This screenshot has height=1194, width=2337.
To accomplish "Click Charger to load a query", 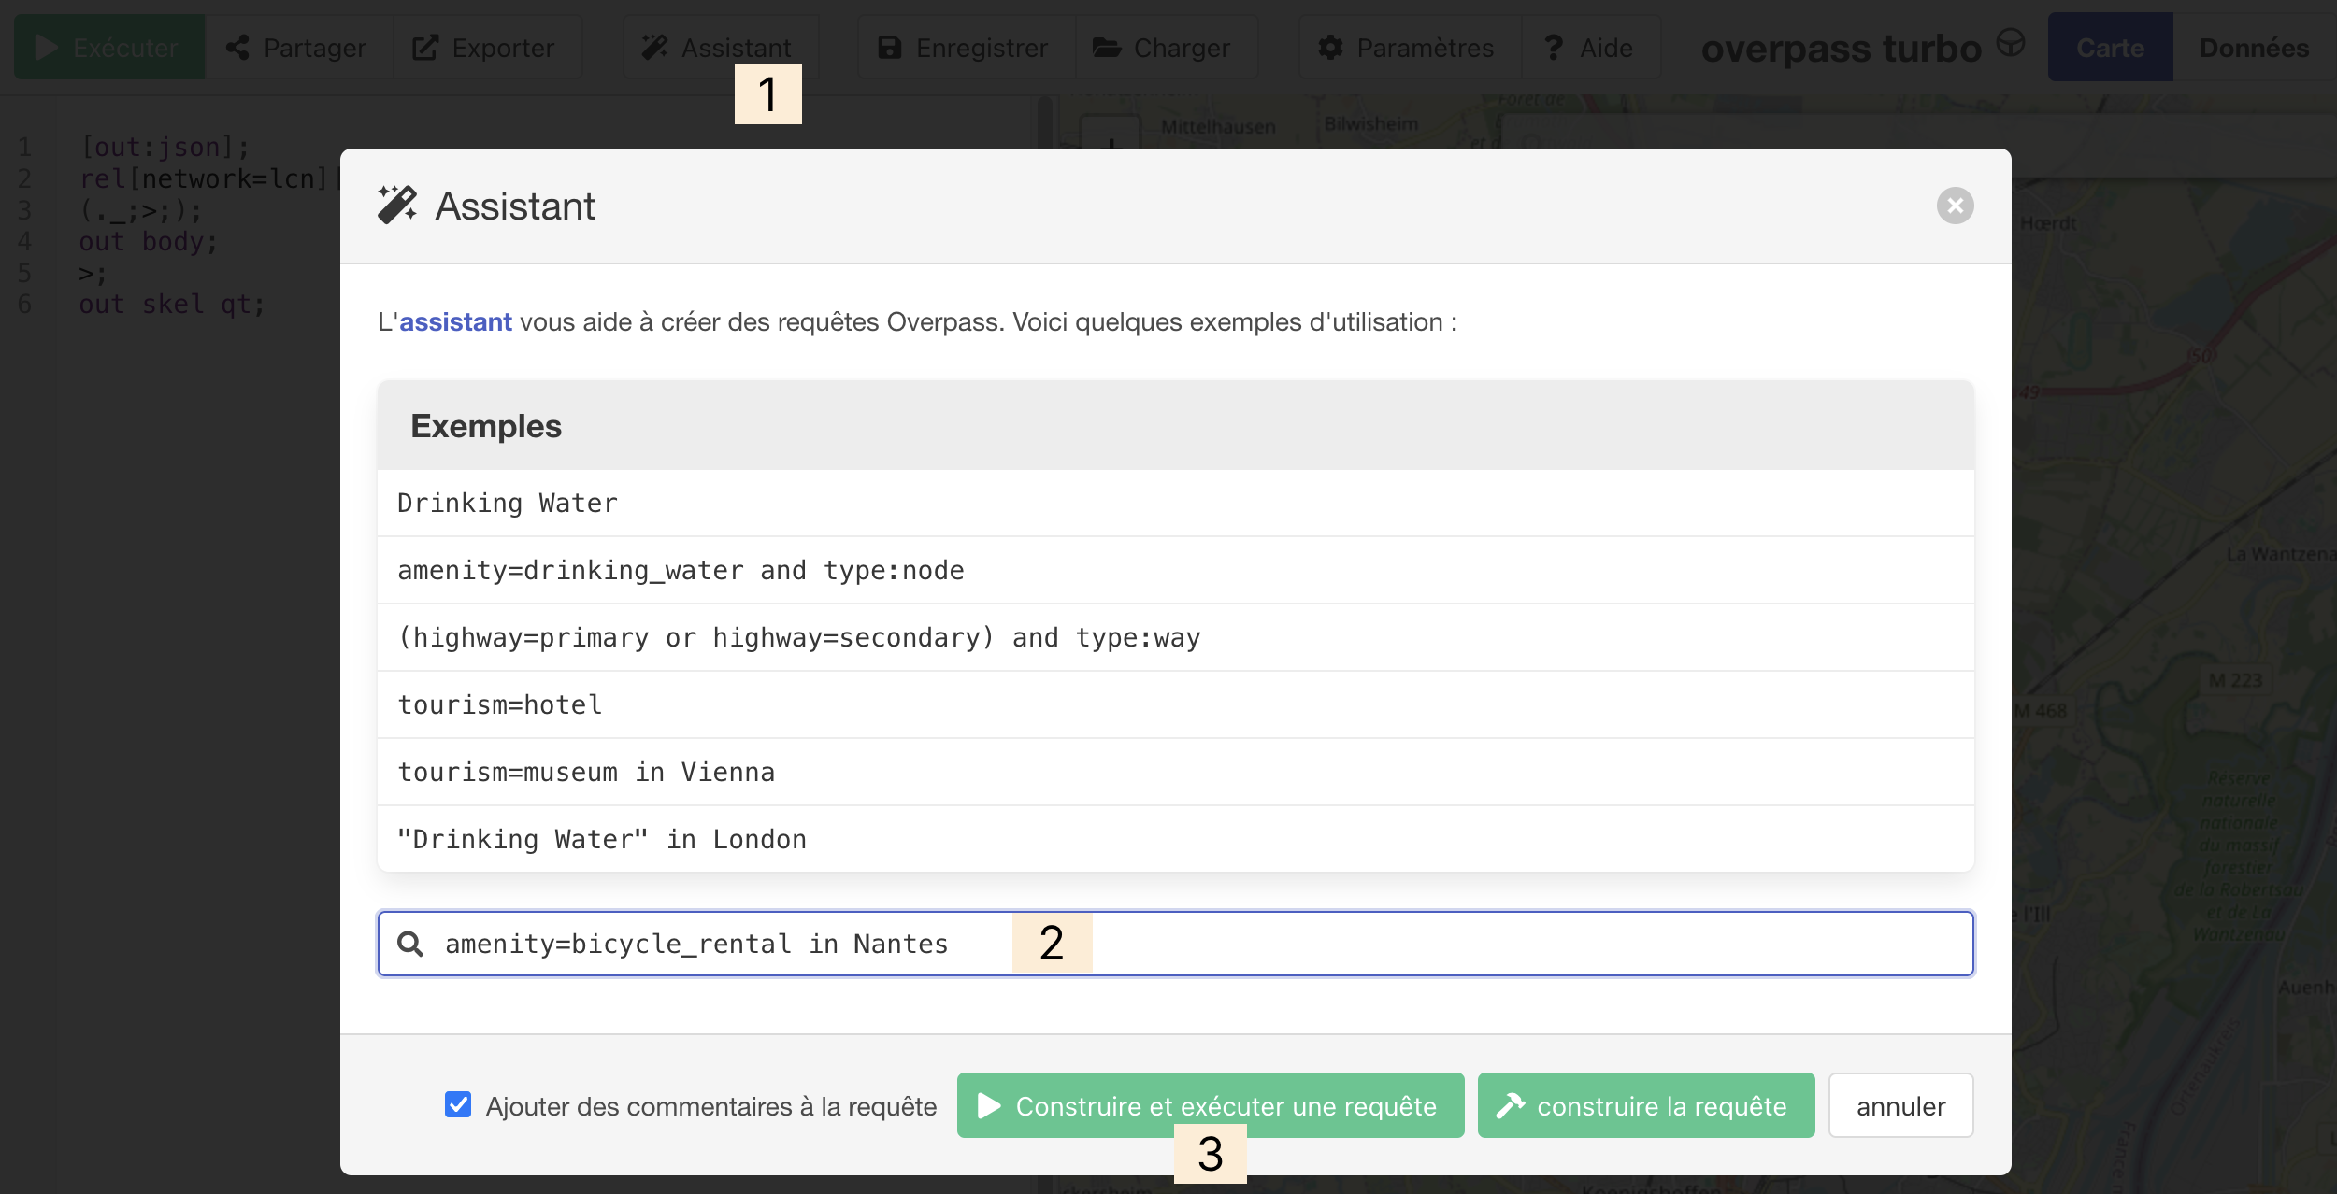I will [1165, 48].
